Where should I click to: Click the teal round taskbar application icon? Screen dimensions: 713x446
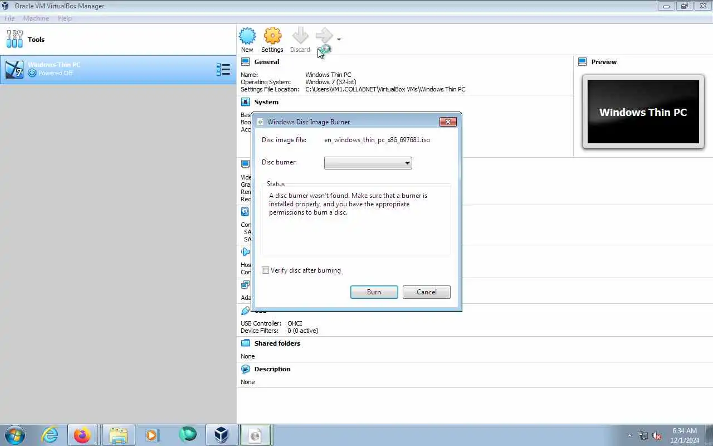point(187,435)
